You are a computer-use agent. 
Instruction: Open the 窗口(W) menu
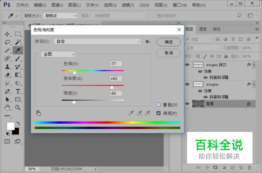180,5
